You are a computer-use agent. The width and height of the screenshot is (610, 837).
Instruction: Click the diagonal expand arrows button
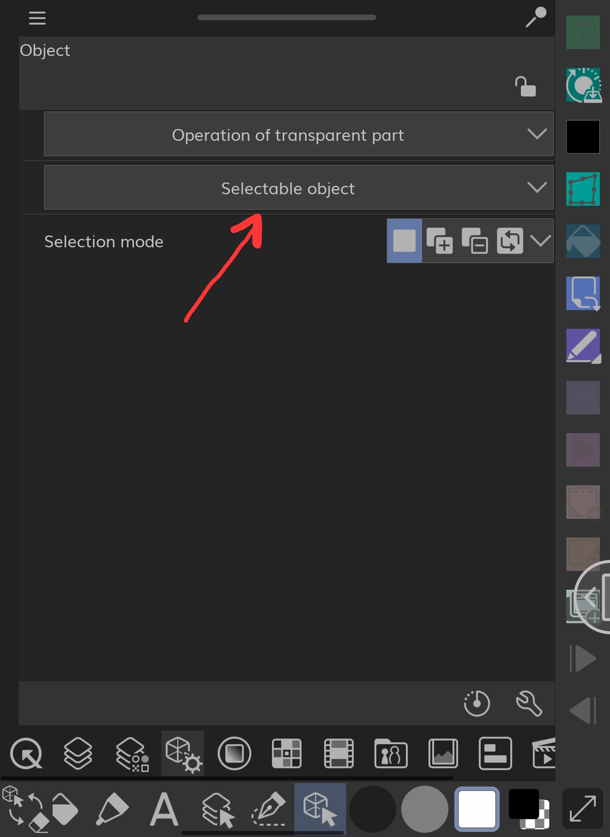point(583,809)
